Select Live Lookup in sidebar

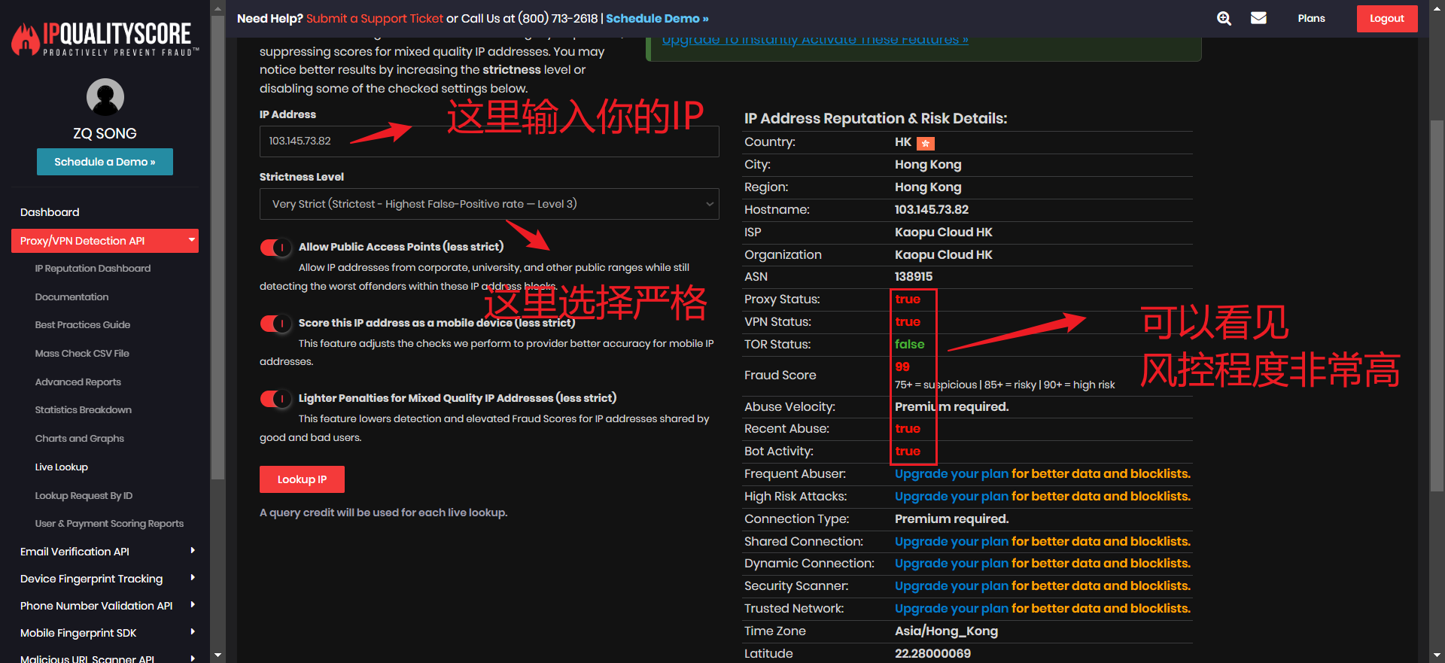(x=61, y=467)
